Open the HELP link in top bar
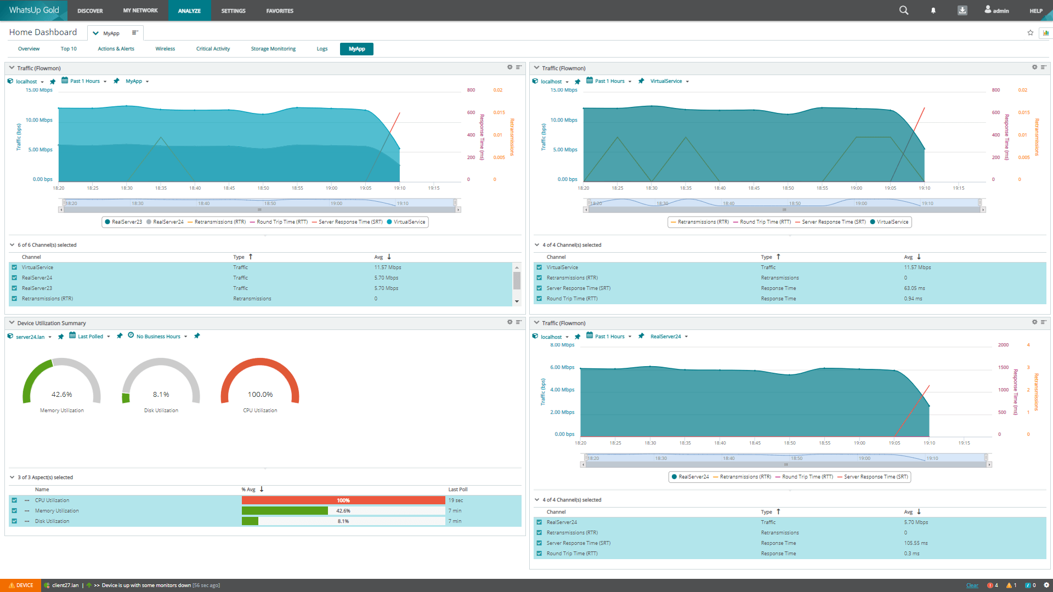 (1035, 10)
